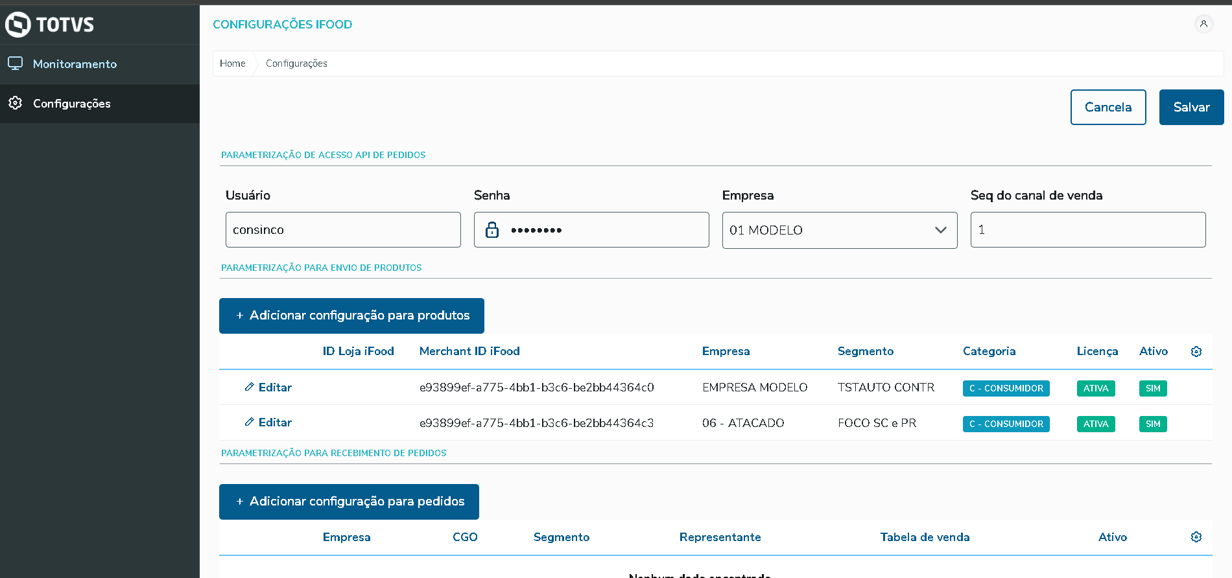
Task: Click the Categoria column header
Action: coord(989,351)
